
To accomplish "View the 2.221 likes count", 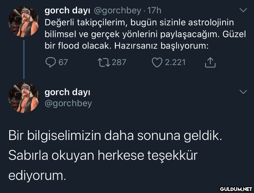I will [175, 62].
